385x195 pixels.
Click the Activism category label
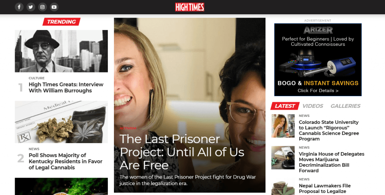[x=128, y=128]
